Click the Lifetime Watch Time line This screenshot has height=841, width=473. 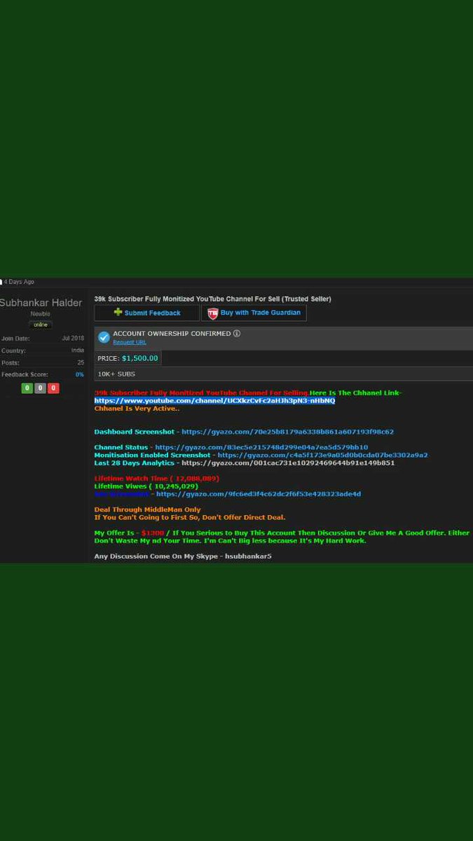(157, 479)
